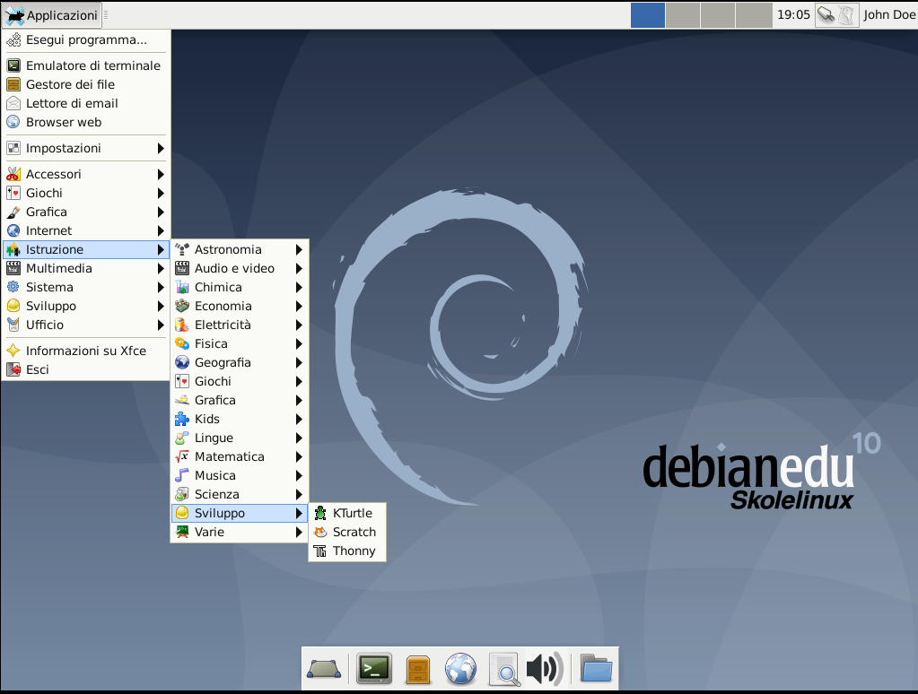Click the Audio e video clapperboard icon
The width and height of the screenshot is (918, 694).
tap(182, 269)
